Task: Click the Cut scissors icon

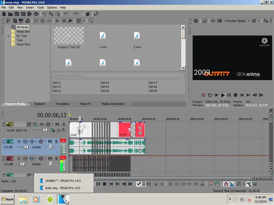Action: click(45, 14)
